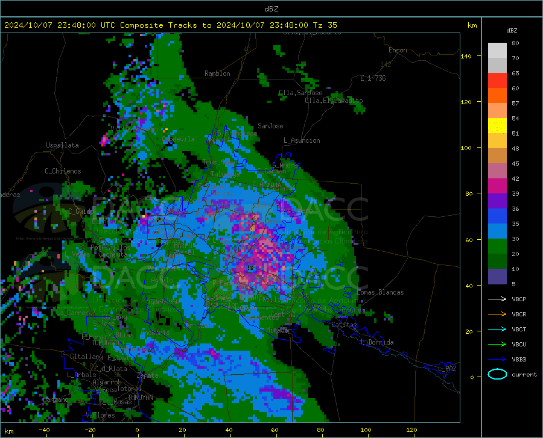Click the 'Mirador' map label

(279, 330)
